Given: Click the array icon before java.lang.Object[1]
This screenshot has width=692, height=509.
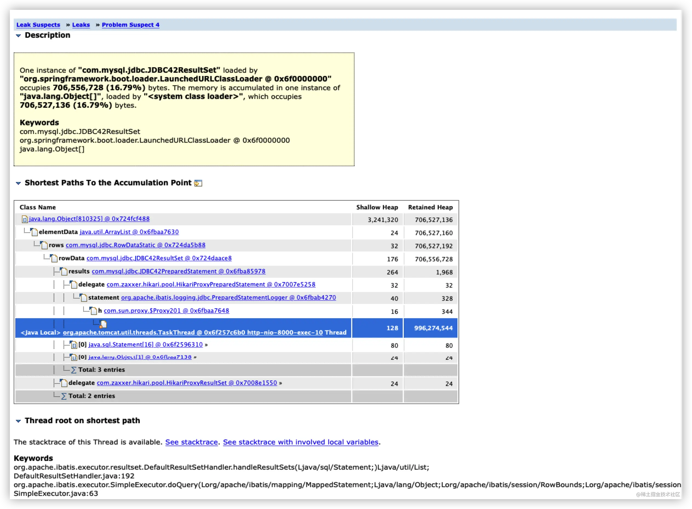Looking at the screenshot, I should [x=73, y=358].
